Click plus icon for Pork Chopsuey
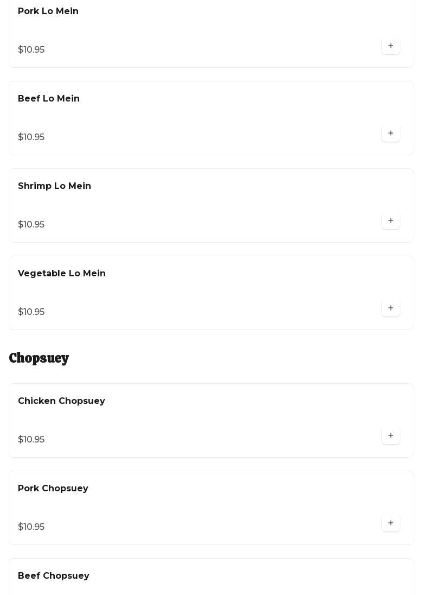This screenshot has height=595, width=422. coord(391,523)
